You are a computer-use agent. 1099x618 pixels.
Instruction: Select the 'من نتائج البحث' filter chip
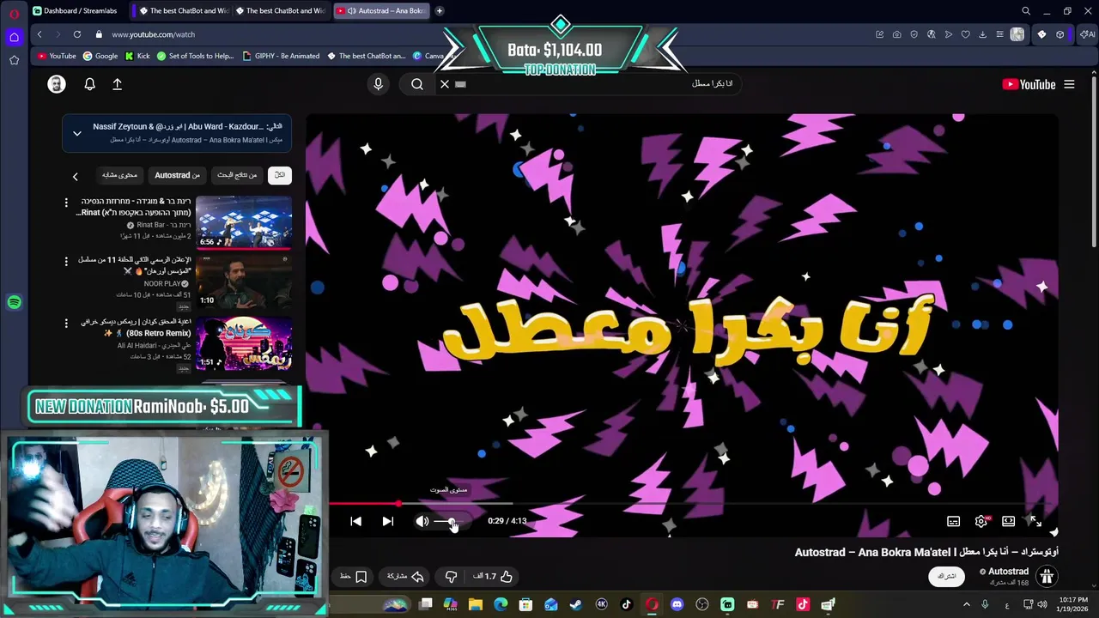[x=237, y=175]
